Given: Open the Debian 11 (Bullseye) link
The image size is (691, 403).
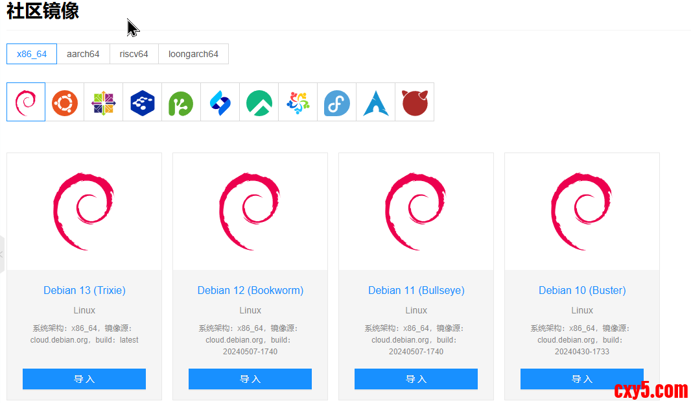Looking at the screenshot, I should coord(416,290).
